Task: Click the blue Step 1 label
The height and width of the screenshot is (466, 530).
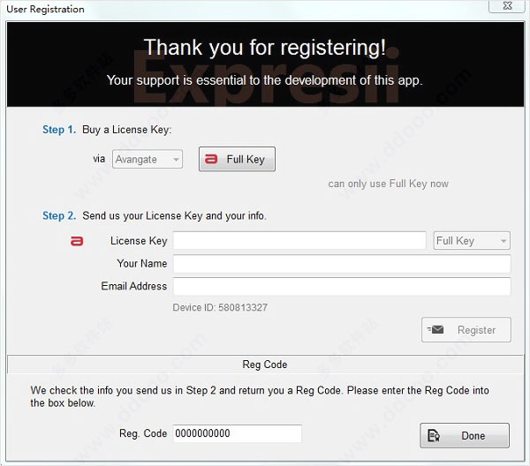Action: click(x=59, y=130)
